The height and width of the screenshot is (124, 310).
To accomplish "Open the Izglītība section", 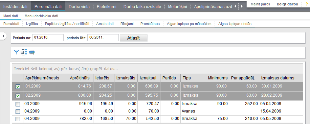I will (32, 24).
